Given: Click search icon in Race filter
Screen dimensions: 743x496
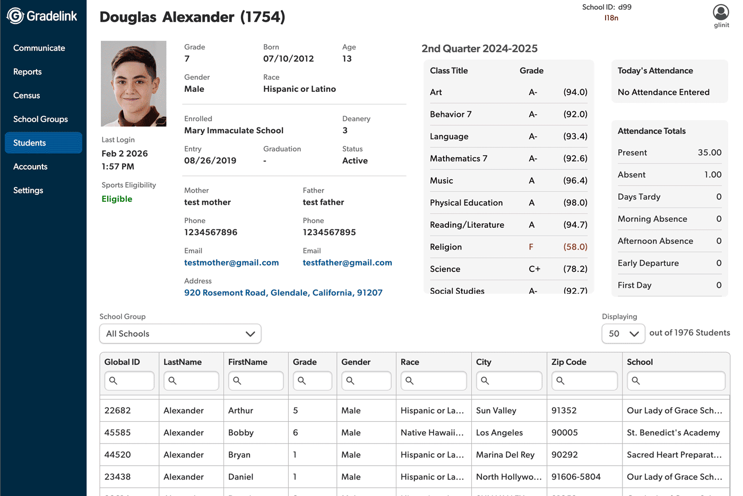Looking at the screenshot, I should (410, 381).
